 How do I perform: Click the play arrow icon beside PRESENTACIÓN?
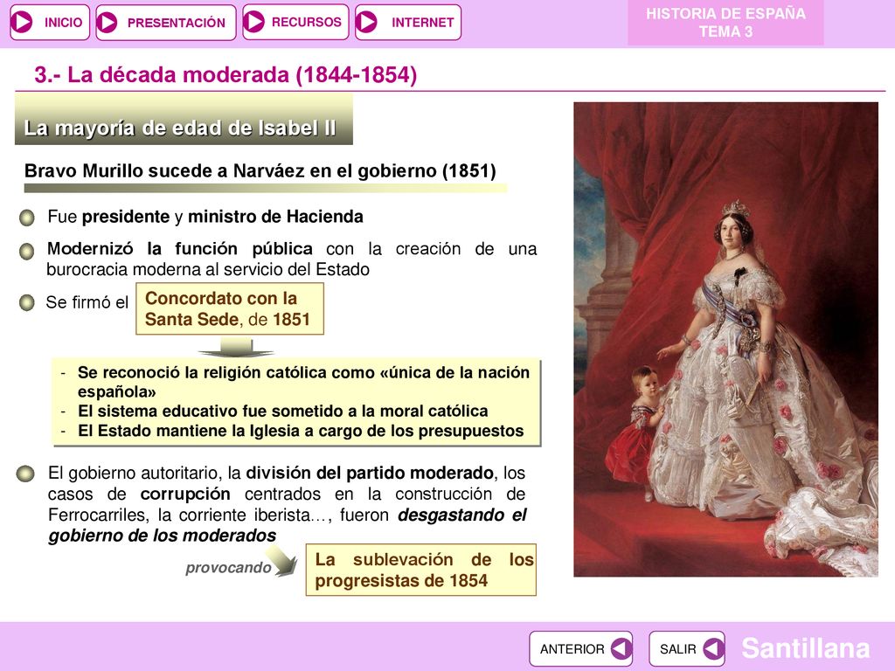coord(108,22)
